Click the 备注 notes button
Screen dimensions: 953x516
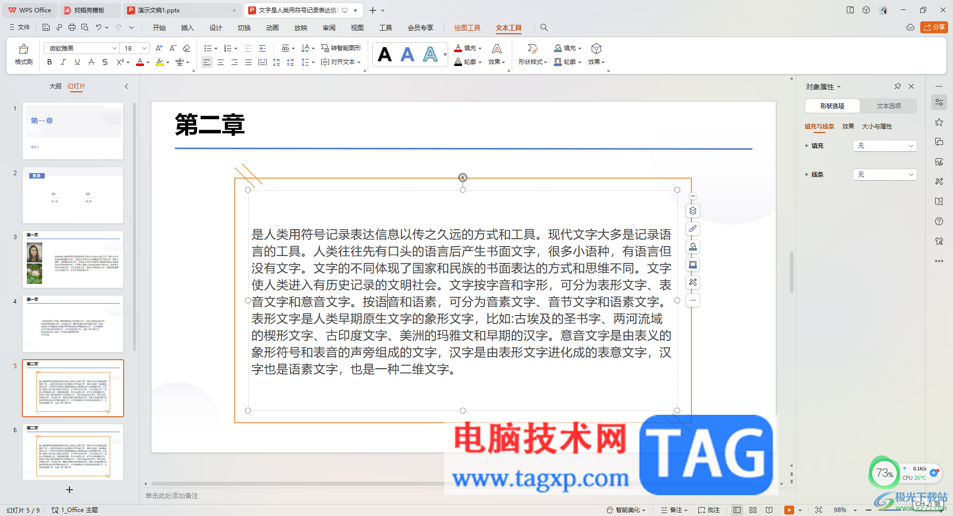(675, 510)
